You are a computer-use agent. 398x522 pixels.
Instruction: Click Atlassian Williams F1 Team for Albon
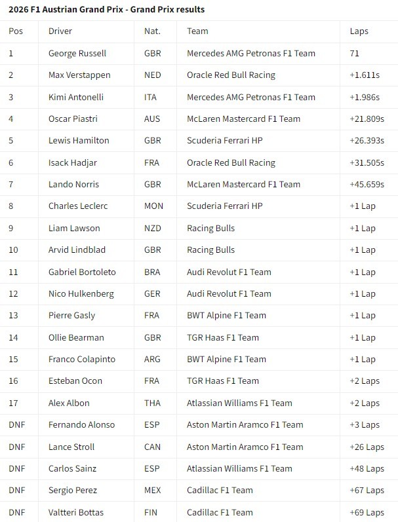click(239, 403)
